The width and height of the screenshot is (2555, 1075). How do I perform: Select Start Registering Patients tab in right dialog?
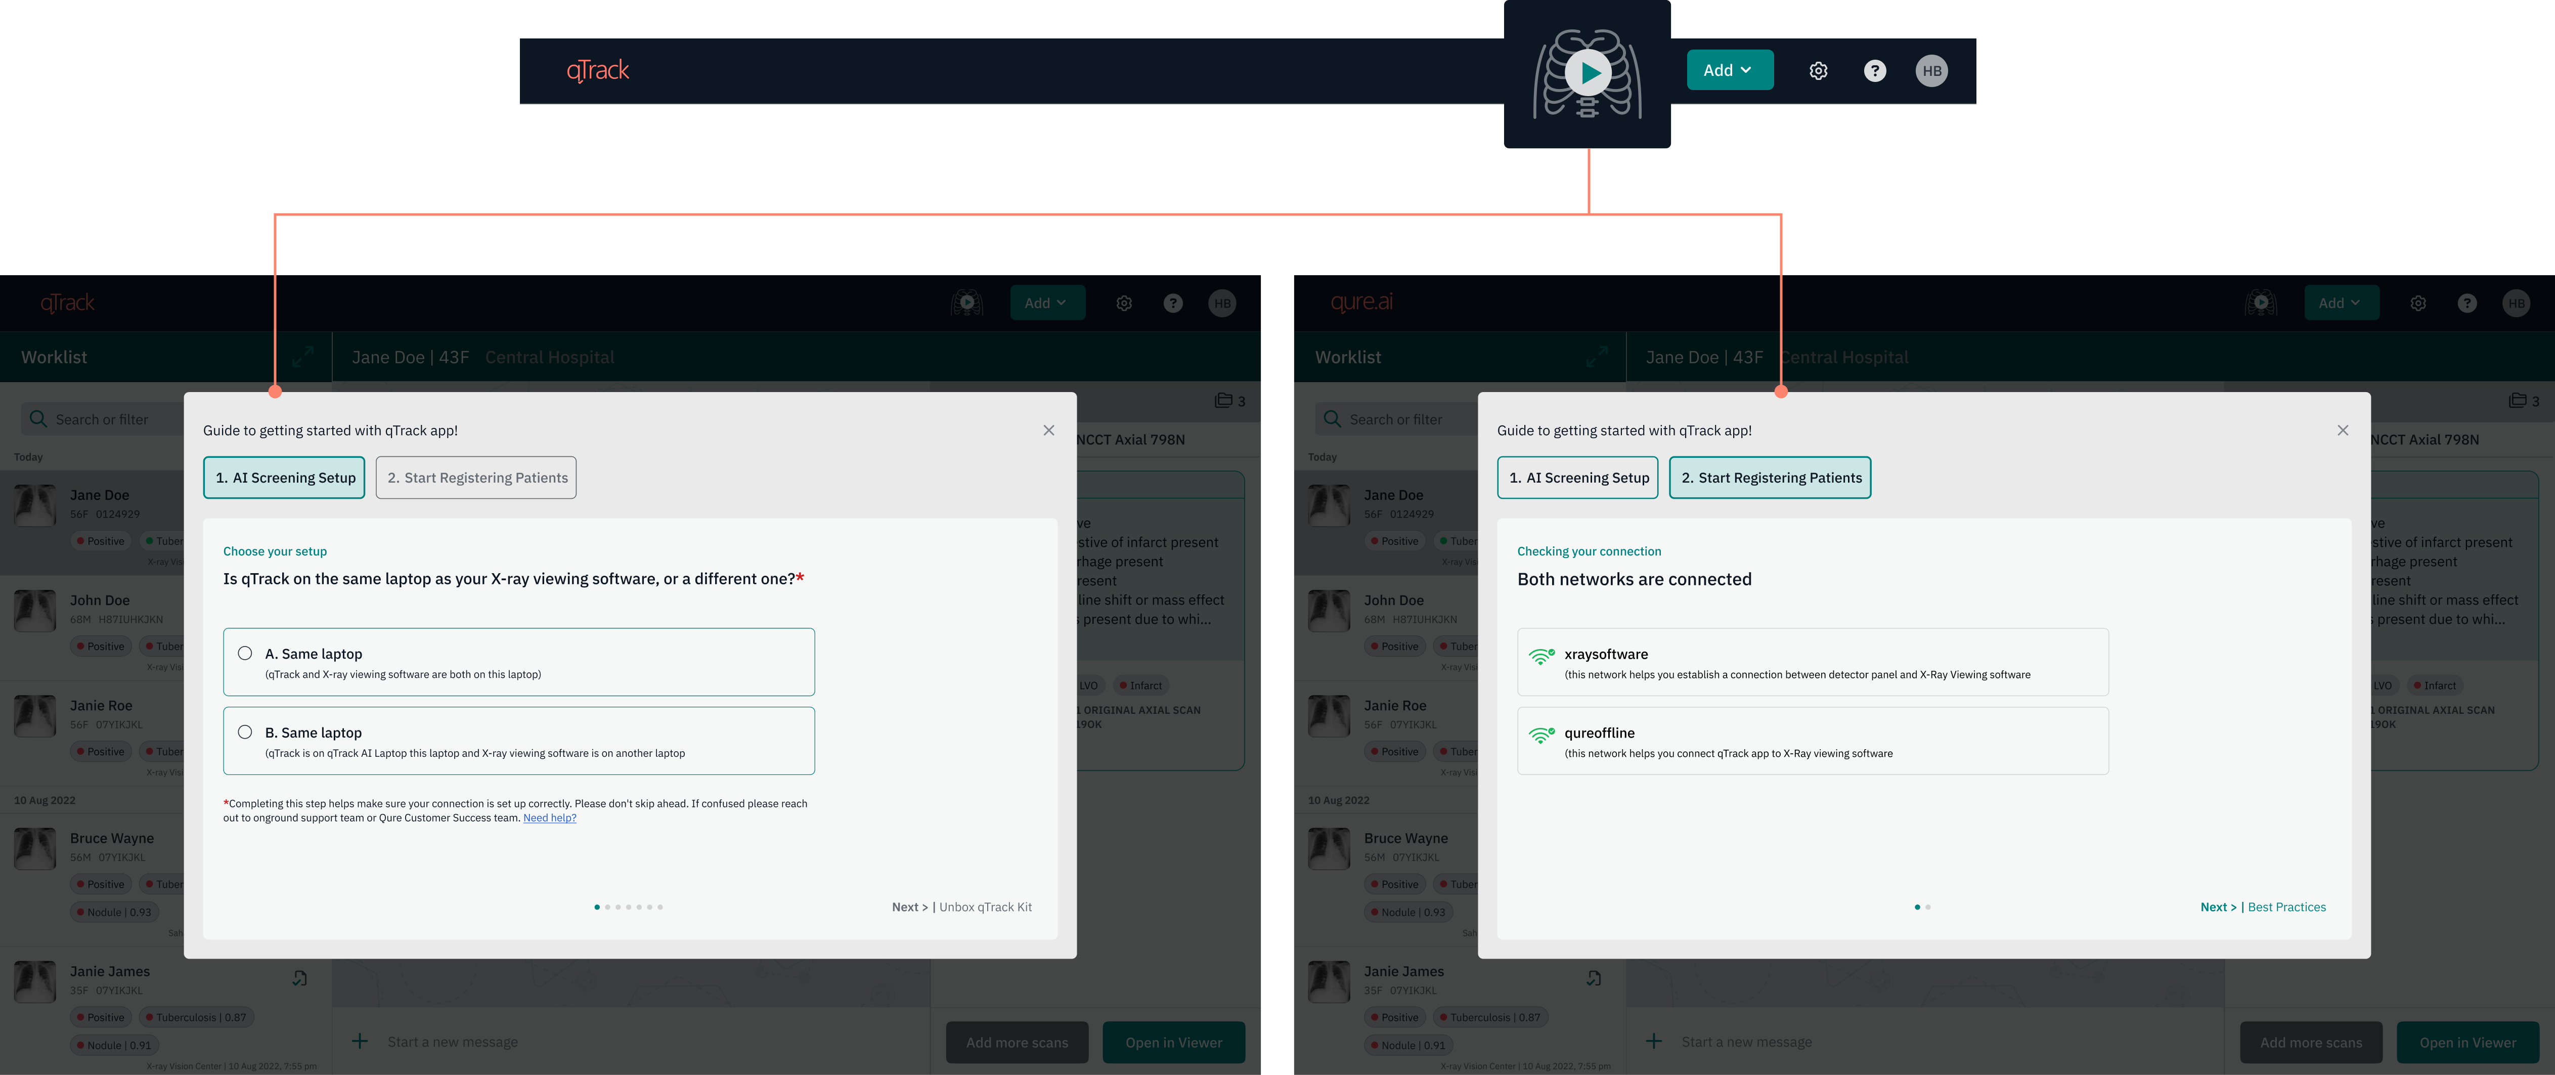tap(1771, 477)
